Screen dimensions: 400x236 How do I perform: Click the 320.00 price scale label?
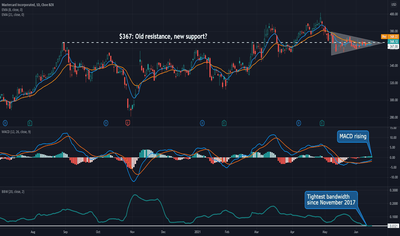point(394,83)
